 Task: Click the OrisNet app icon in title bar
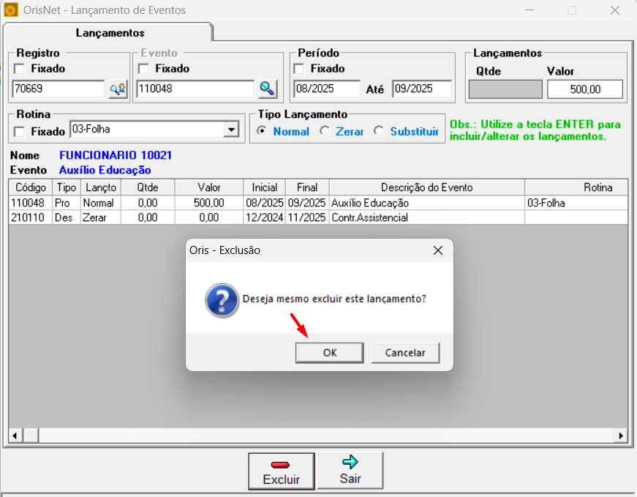click(10, 10)
